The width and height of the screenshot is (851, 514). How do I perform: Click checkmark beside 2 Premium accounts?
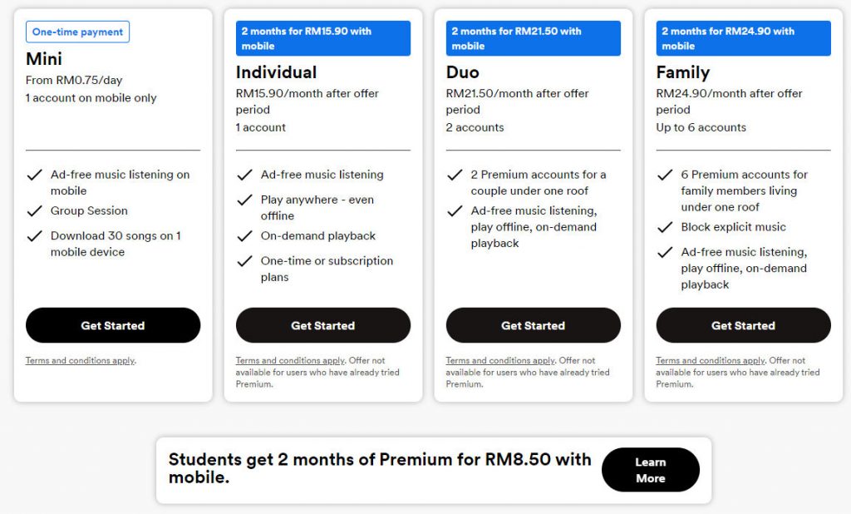pos(455,175)
